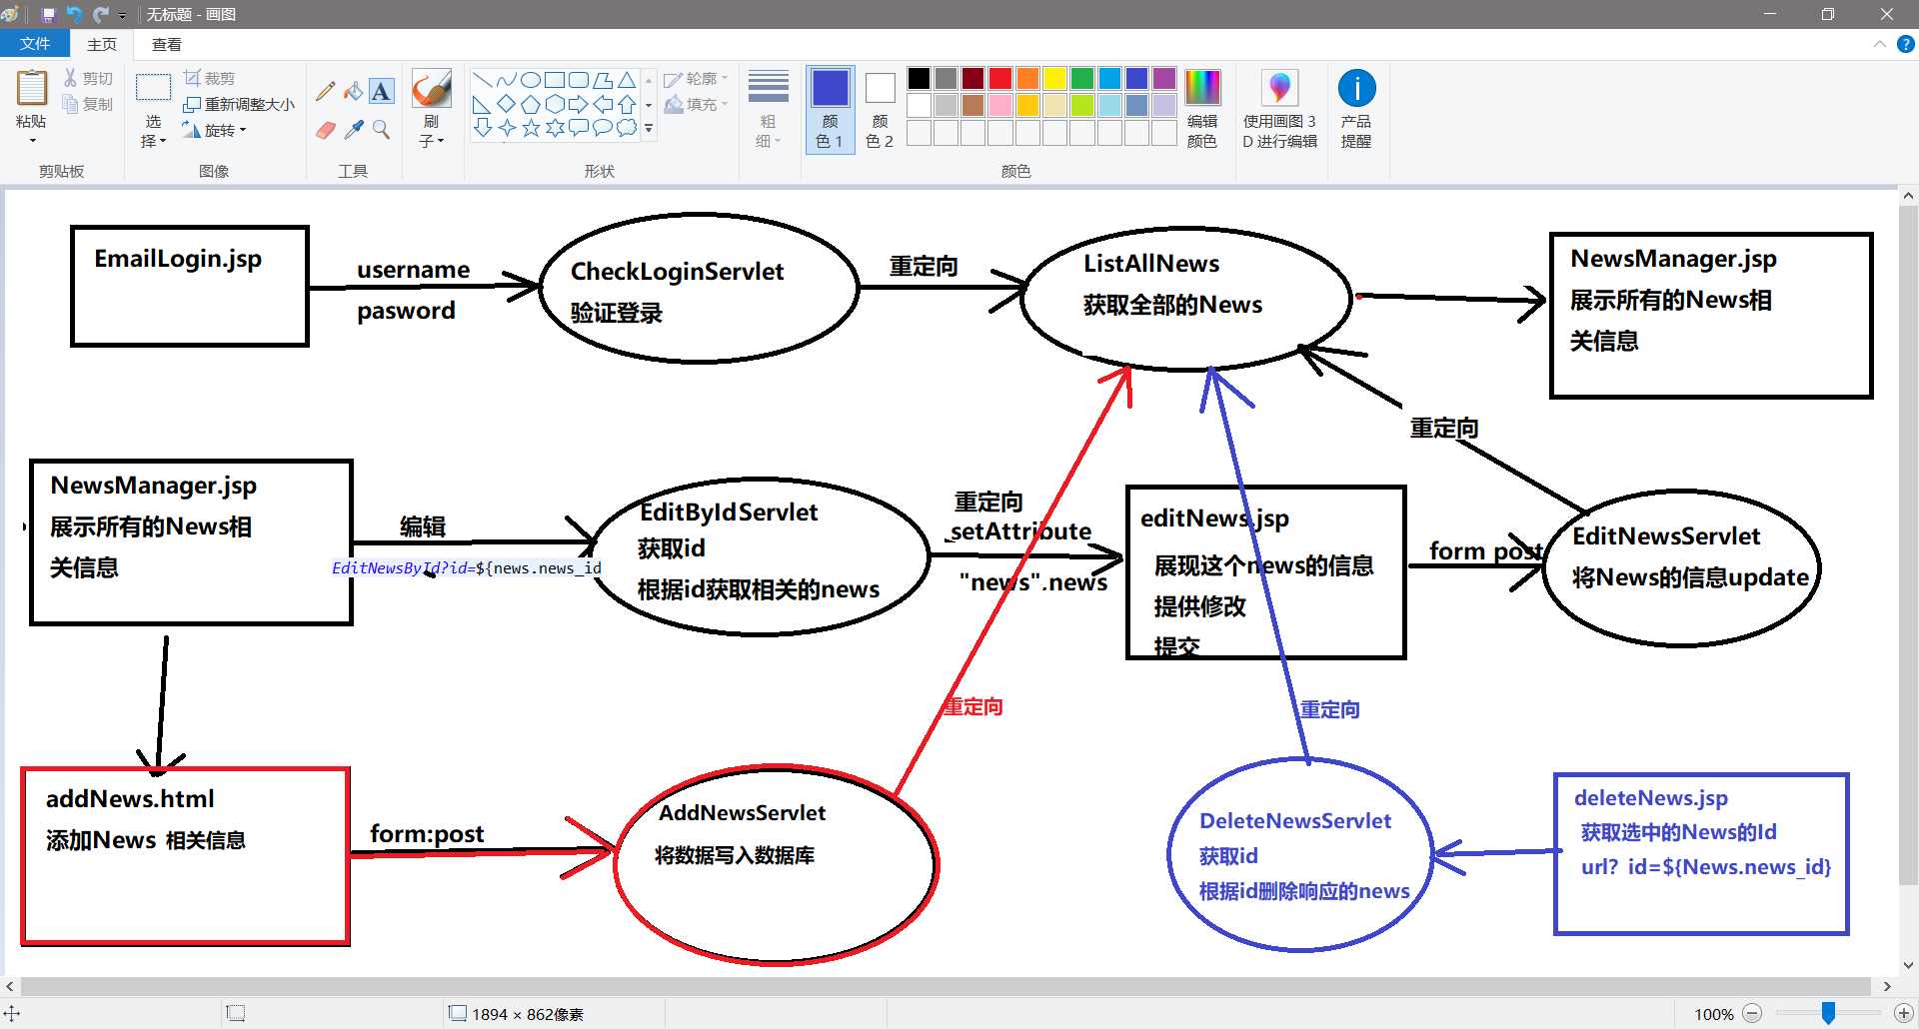This screenshot has height=1029, width=1919.
Task: Select Color 2 (颜色2) box
Action: coord(880,109)
